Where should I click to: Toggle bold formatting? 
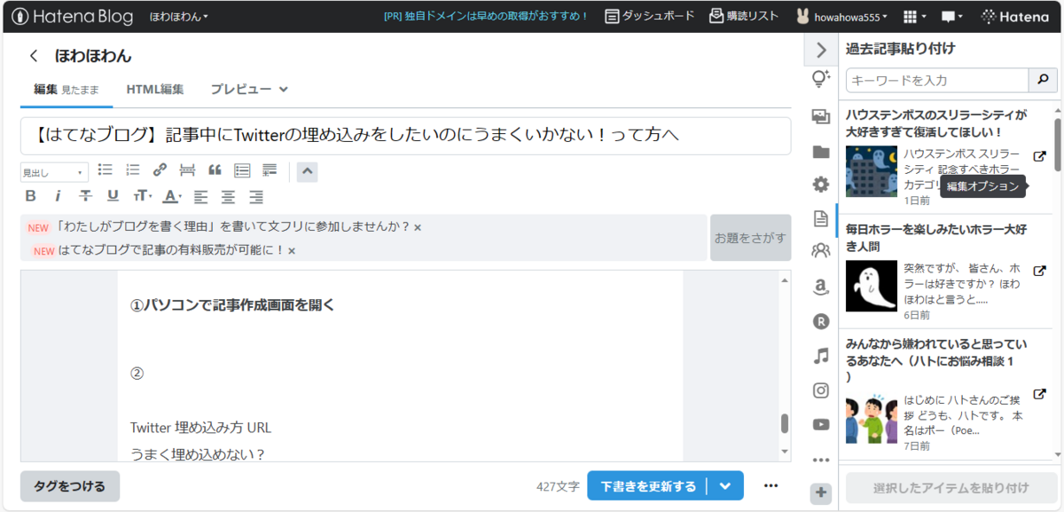point(30,196)
